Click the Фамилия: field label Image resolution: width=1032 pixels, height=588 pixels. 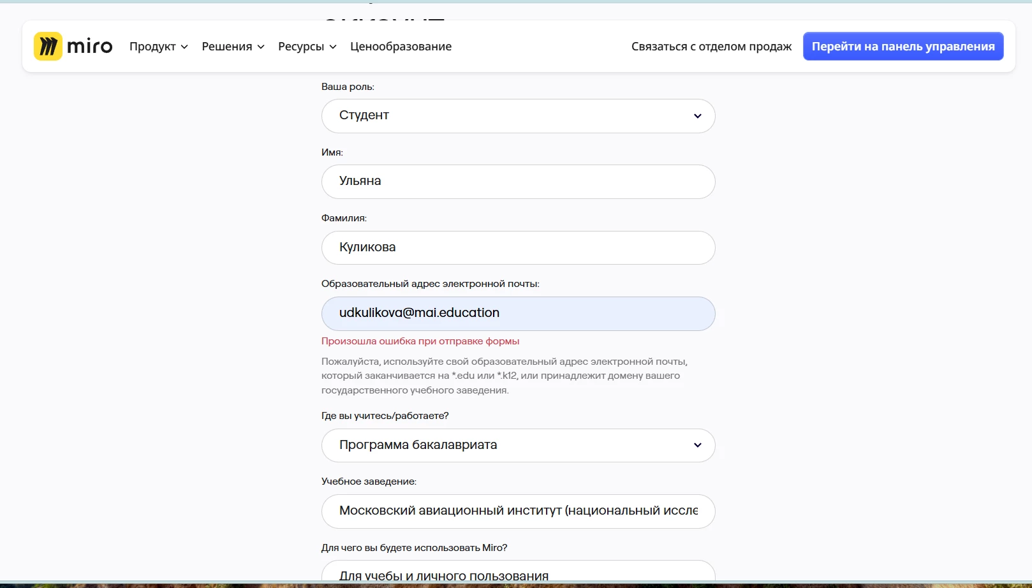344,218
